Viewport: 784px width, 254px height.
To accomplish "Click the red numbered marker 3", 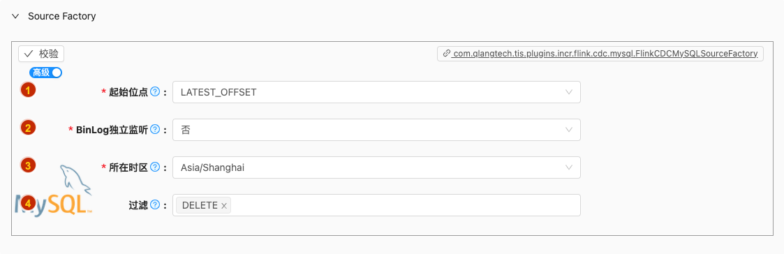I will (28, 165).
